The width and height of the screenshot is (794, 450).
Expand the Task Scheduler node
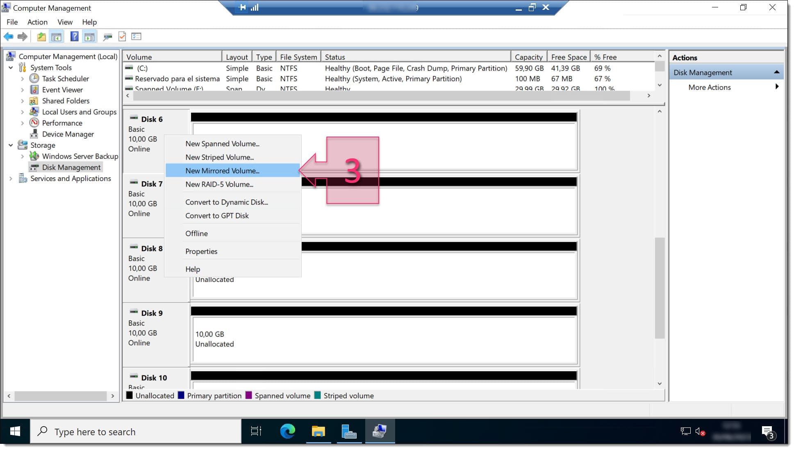tap(23, 78)
